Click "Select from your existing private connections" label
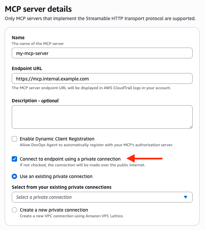This screenshot has height=230, width=205. [62, 187]
